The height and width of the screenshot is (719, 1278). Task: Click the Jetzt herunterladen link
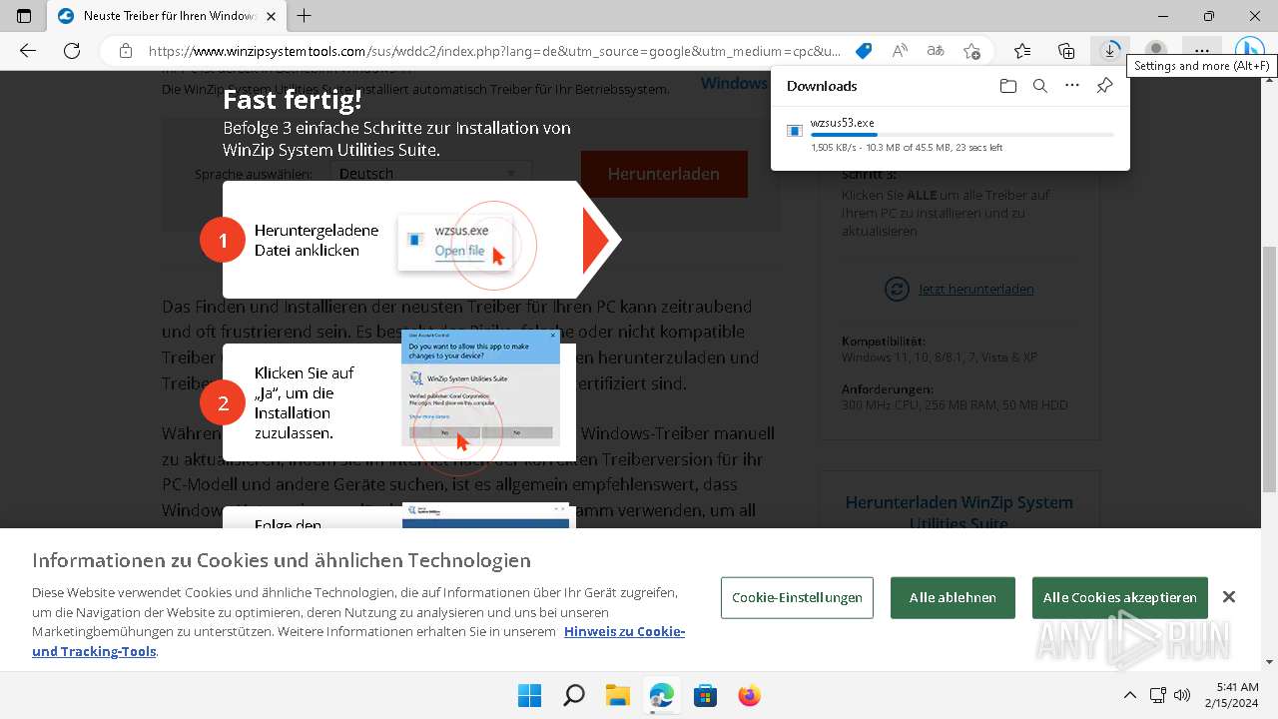pos(975,289)
